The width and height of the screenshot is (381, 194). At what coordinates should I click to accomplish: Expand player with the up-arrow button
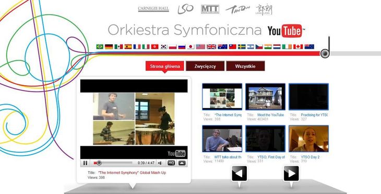pyautogui.click(x=182, y=163)
